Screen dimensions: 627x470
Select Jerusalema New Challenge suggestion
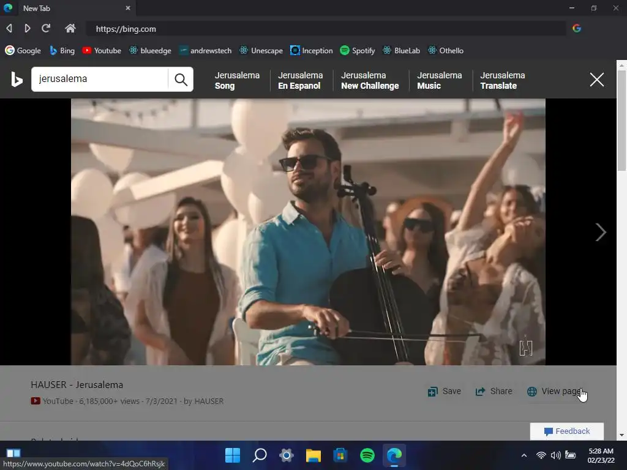click(x=370, y=80)
